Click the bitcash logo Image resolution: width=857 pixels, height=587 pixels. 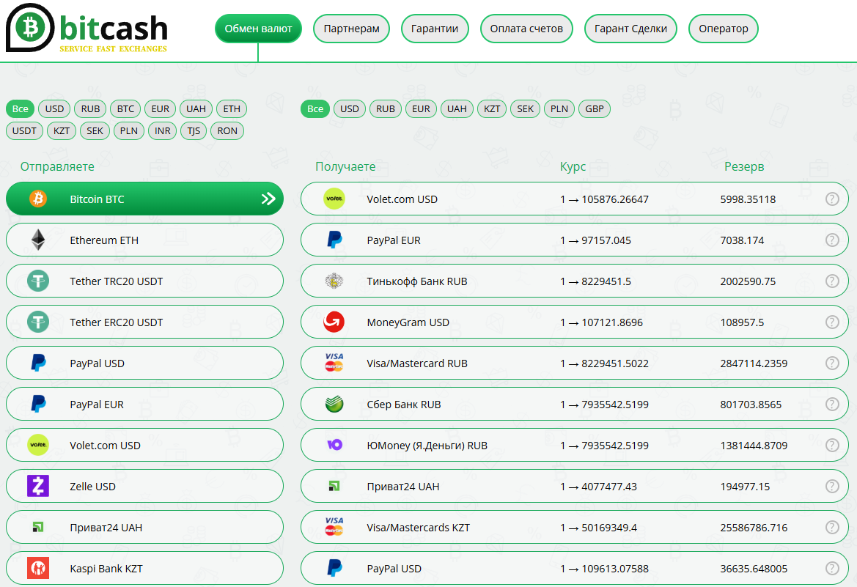[87, 29]
